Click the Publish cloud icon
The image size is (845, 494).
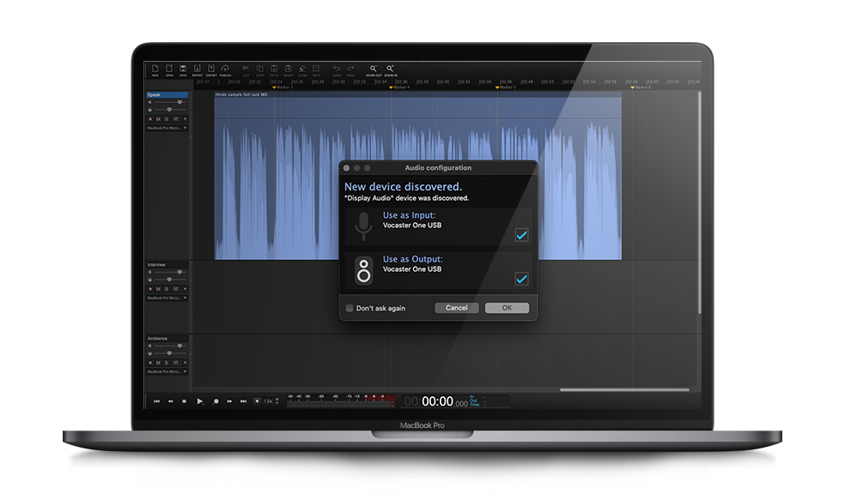(x=225, y=69)
